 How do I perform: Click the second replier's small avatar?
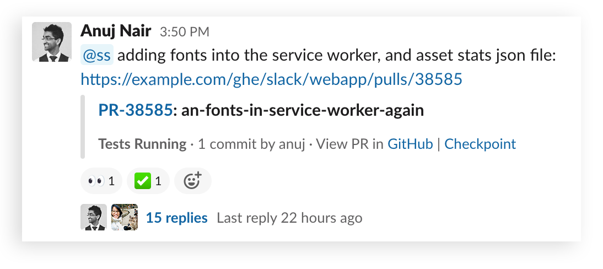click(124, 217)
